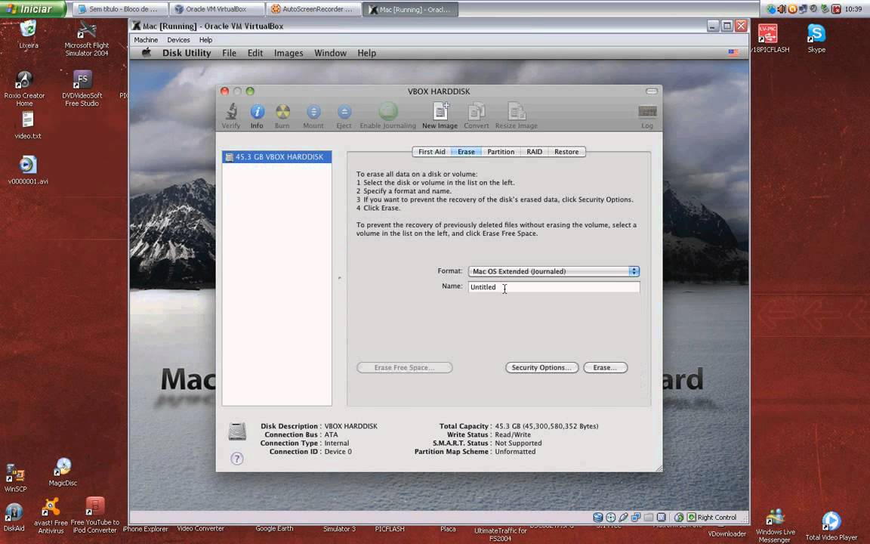The image size is (870, 544).
Task: Open the Mac File menu
Action: pos(229,53)
